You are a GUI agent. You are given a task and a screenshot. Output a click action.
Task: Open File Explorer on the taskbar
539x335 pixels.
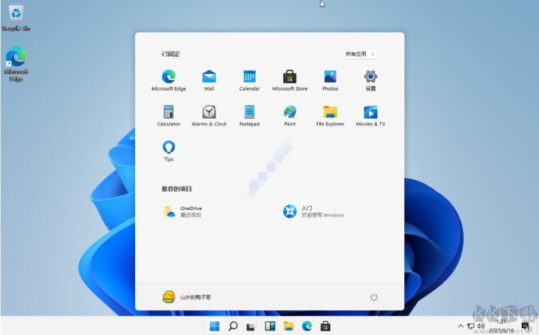click(x=288, y=326)
